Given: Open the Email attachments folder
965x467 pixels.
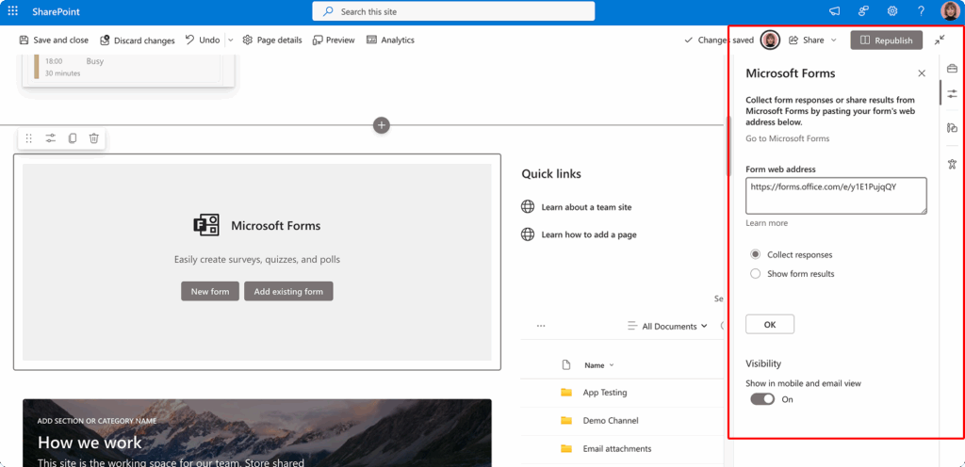Looking at the screenshot, I should (617, 448).
